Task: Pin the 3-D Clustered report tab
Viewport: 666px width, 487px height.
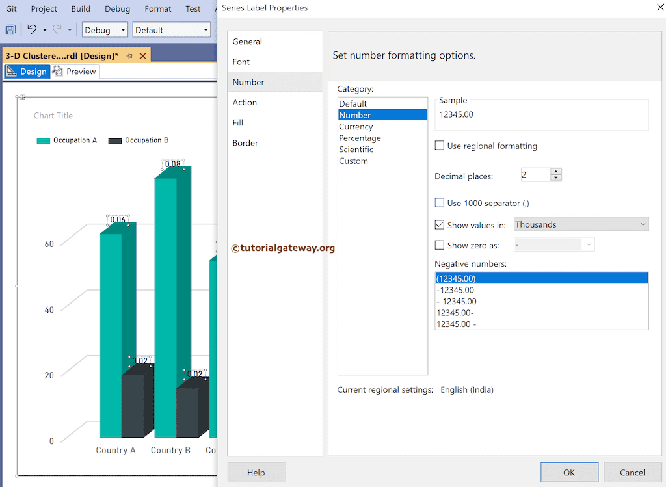Action: pyautogui.click(x=129, y=55)
